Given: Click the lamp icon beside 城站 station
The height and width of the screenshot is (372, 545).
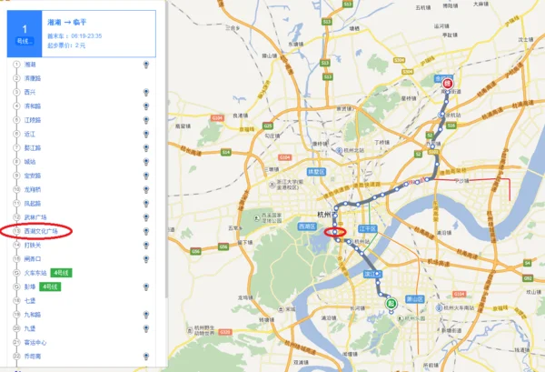Looking at the screenshot, I should tap(146, 162).
